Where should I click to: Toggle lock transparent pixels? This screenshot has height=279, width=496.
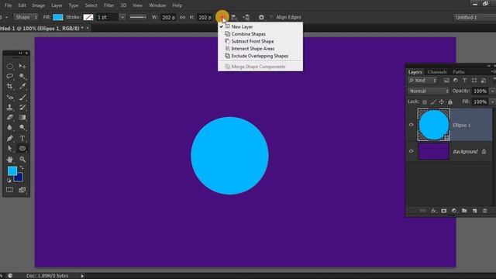coord(425,102)
